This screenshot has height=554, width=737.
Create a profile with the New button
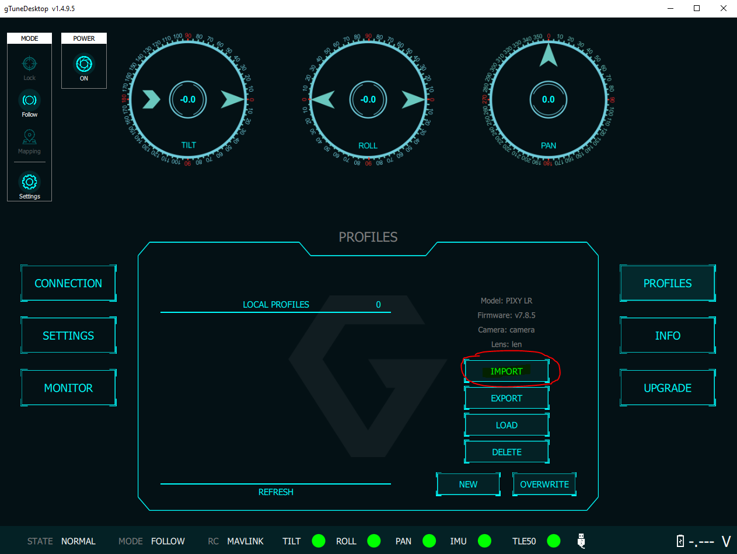(x=468, y=484)
